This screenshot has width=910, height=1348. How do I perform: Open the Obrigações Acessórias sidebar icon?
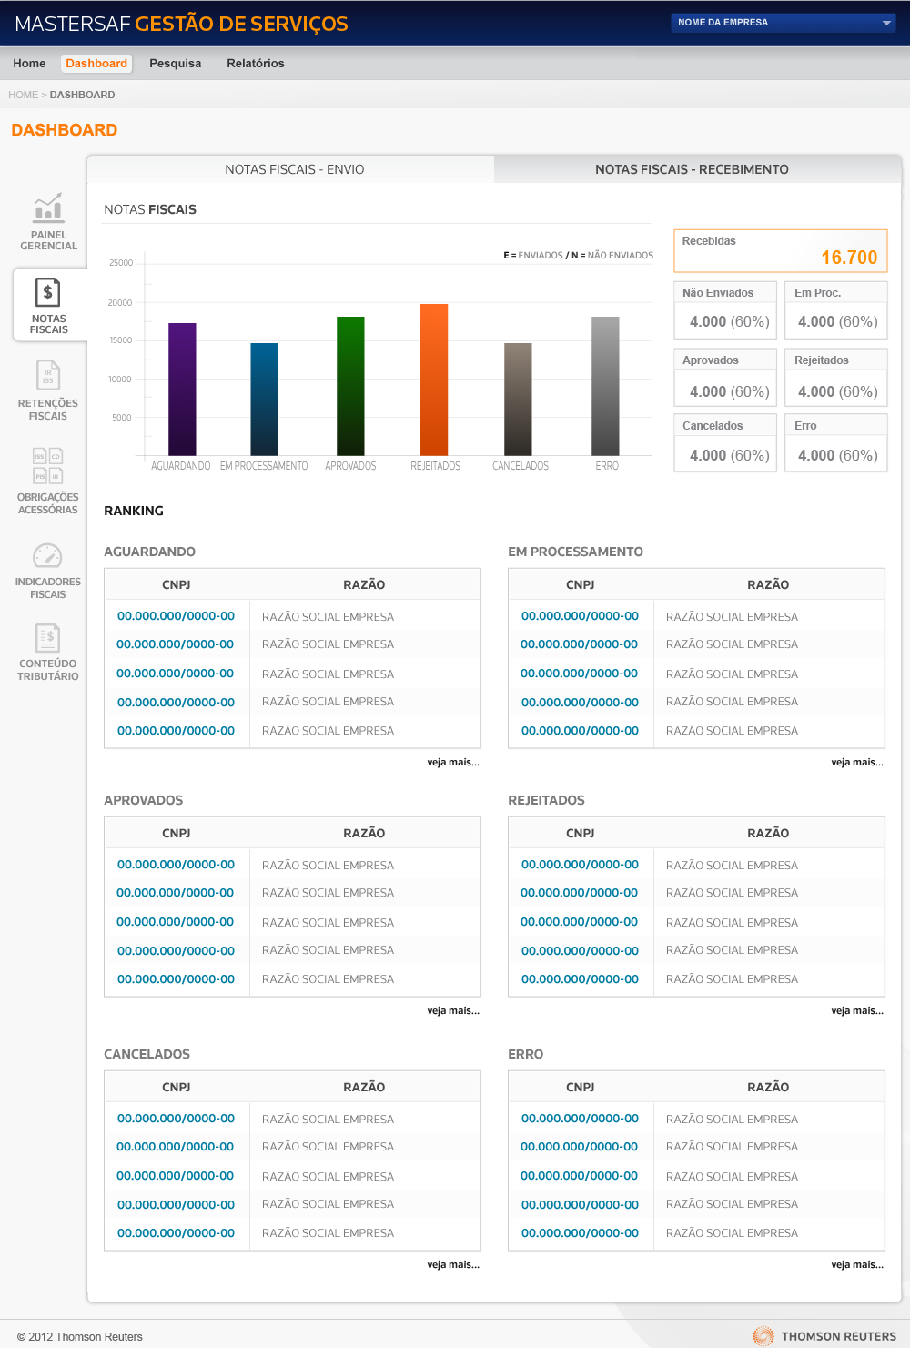point(48,465)
